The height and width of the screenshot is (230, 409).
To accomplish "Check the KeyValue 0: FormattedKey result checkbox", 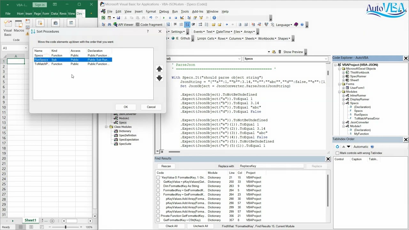I will (x=158, y=178).
